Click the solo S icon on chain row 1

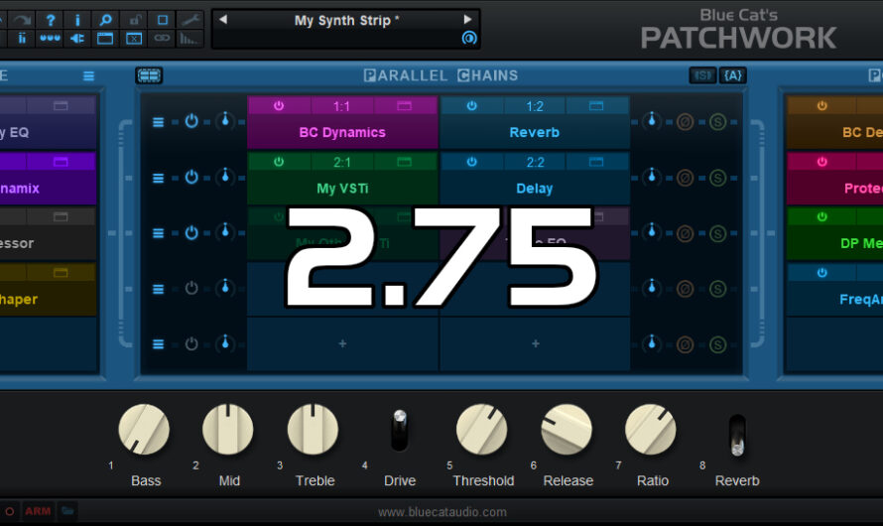coord(717,122)
